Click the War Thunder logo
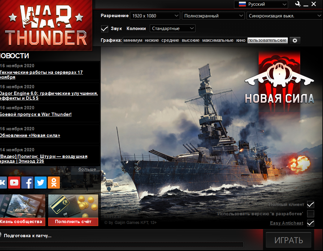Image resolution: width=323 pixels, height=251 pixels. (x=46, y=25)
